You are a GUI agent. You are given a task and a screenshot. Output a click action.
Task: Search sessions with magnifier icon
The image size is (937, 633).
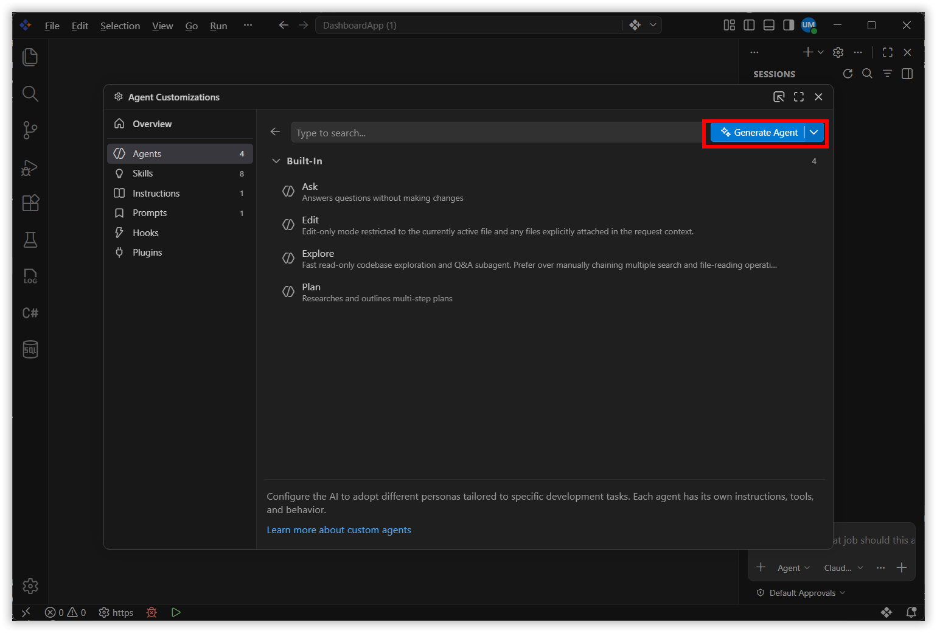(868, 74)
